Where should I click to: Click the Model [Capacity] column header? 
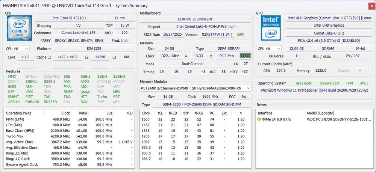pyautogui.click(x=339, y=113)
